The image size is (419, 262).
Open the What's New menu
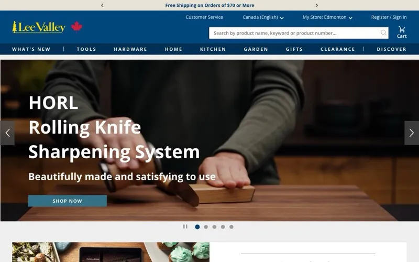[x=31, y=49]
